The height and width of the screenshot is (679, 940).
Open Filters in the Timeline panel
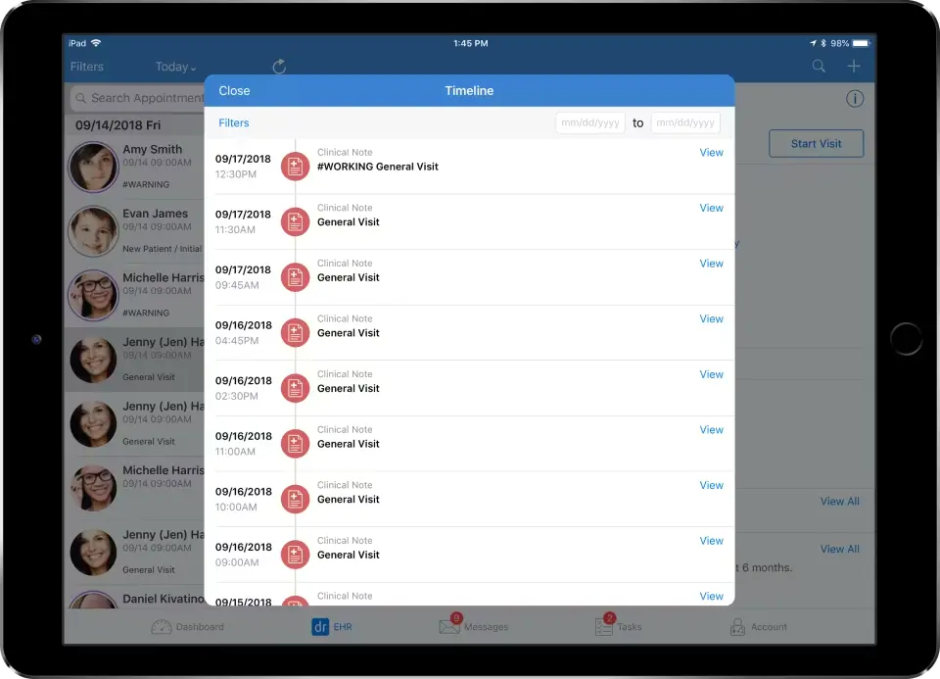[x=233, y=122]
